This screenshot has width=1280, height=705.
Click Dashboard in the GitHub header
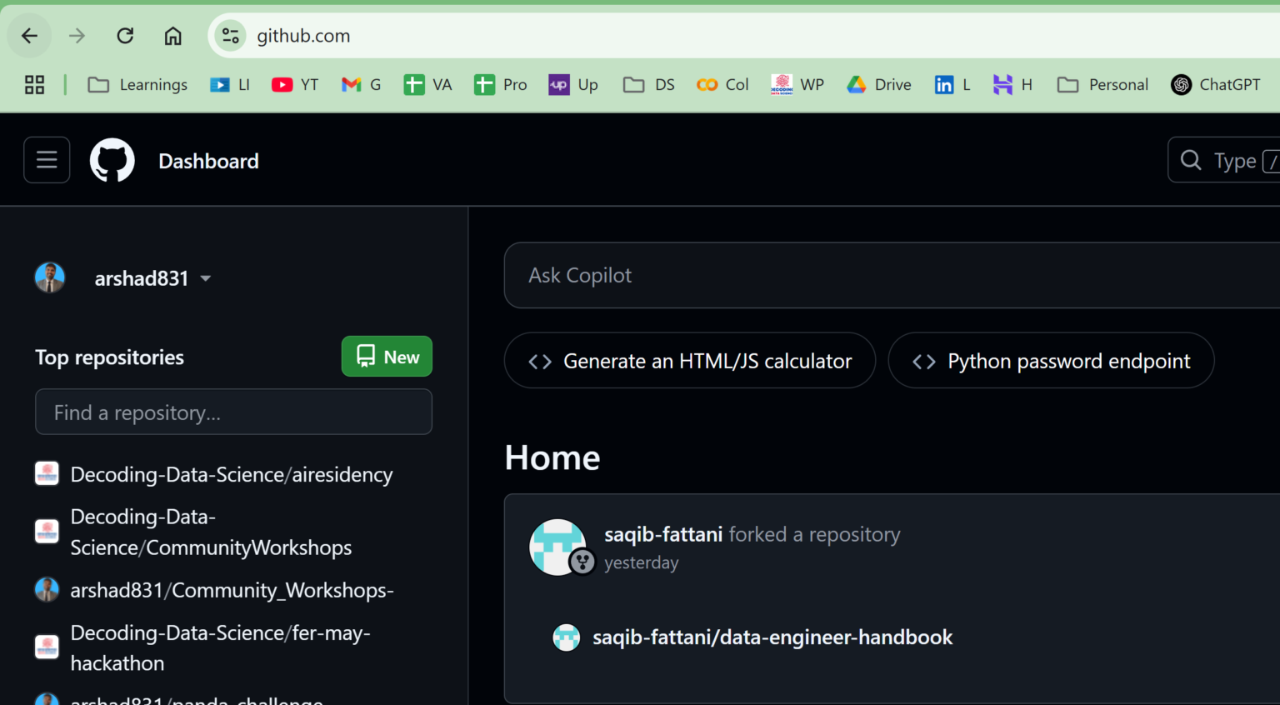click(x=208, y=161)
